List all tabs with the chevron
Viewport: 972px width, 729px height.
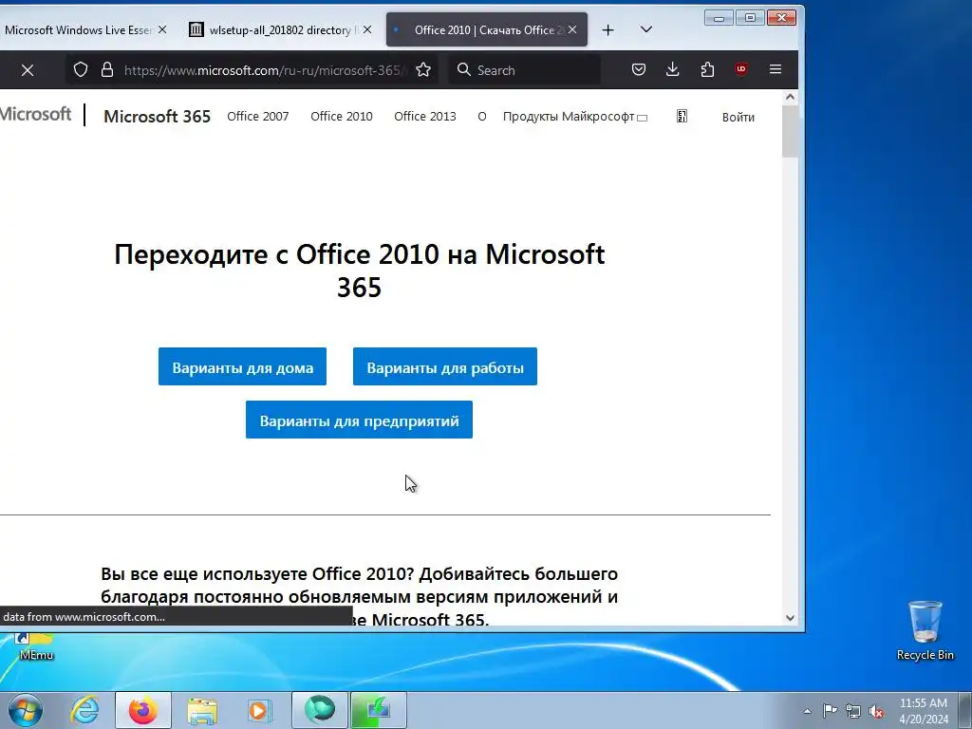click(x=645, y=29)
